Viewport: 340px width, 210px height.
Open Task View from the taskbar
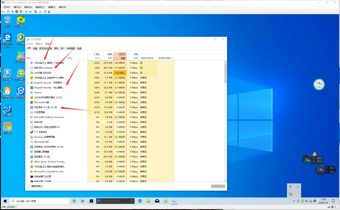click(x=82, y=201)
